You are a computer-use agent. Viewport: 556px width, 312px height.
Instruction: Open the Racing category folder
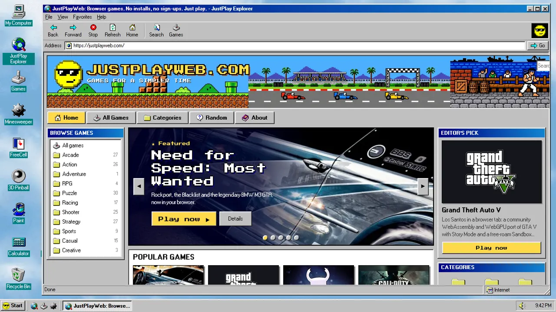(86, 203)
